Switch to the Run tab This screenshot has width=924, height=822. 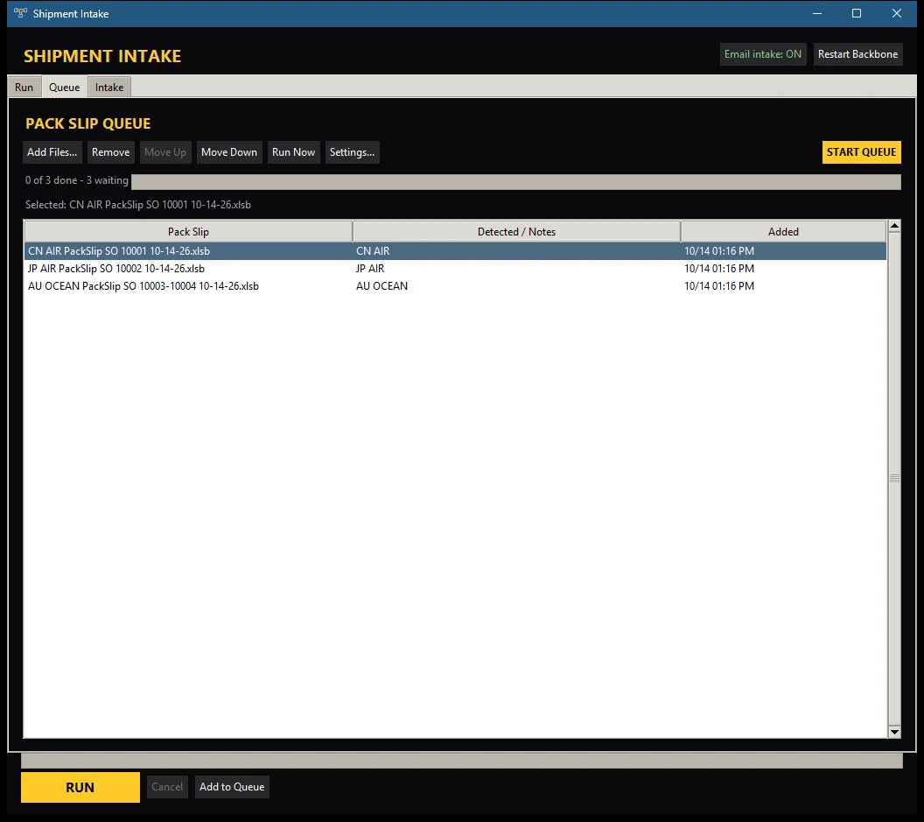[x=24, y=88]
